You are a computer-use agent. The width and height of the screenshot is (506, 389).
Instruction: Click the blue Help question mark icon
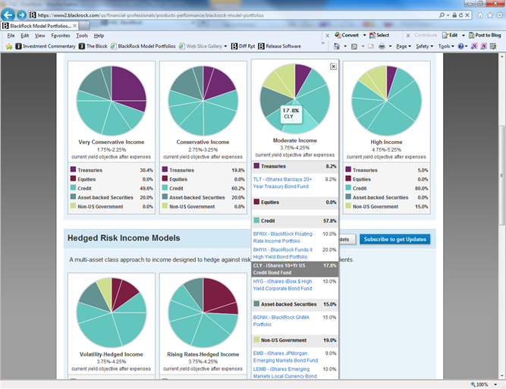[x=460, y=46]
